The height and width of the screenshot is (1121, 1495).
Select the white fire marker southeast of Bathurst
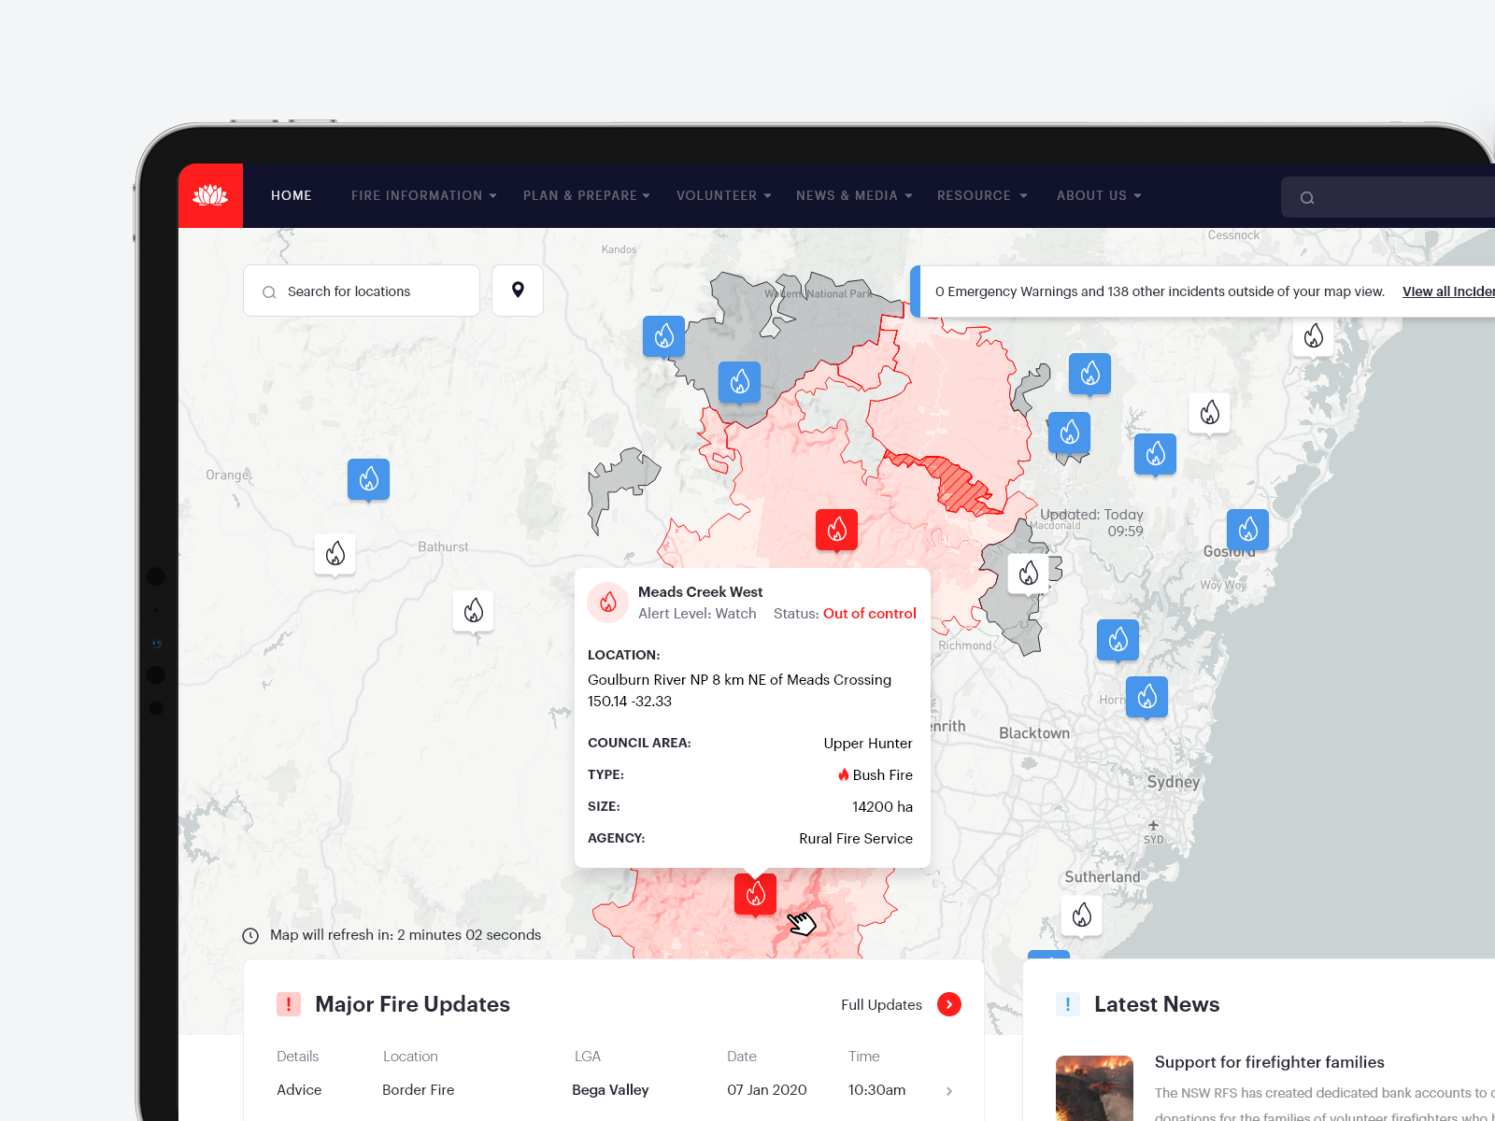[473, 611]
